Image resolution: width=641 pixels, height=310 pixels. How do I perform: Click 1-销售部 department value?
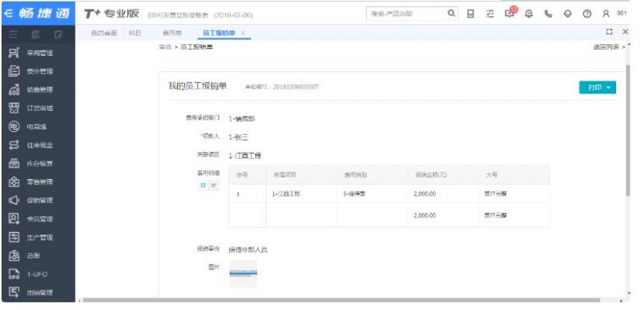pyautogui.click(x=242, y=119)
